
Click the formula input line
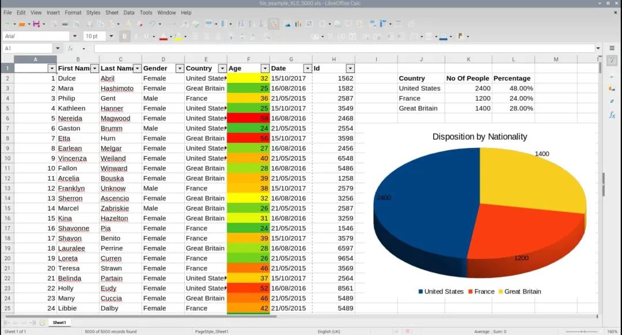click(x=345, y=48)
